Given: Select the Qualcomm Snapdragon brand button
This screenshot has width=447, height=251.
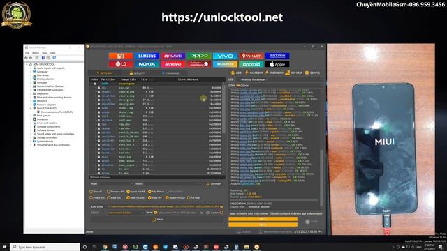Looking at the screenshot, I should click(x=199, y=64).
